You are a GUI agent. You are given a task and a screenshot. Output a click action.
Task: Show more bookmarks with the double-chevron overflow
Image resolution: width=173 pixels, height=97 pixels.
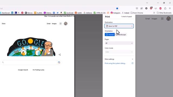154,13
